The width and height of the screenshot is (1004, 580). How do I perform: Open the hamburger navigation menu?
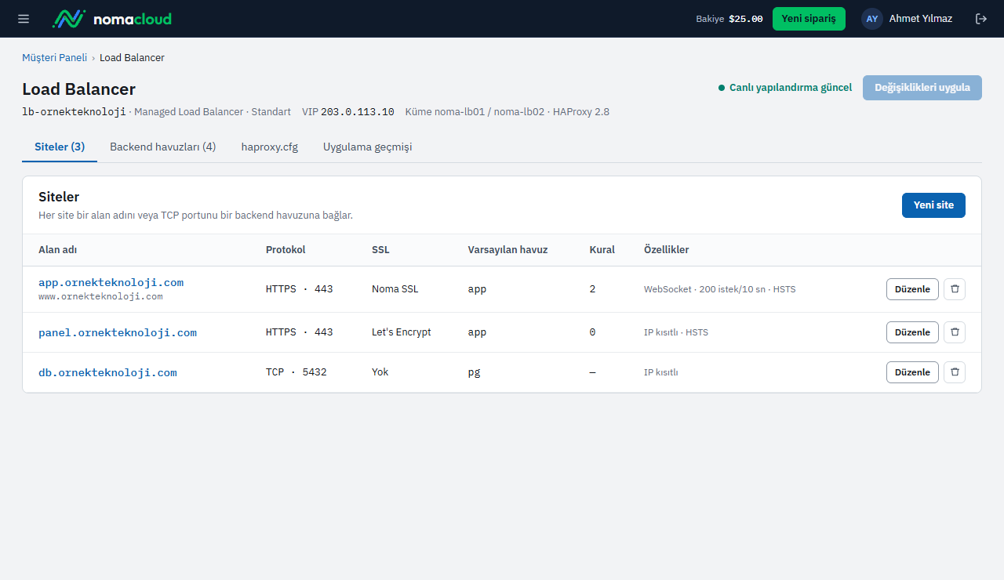click(x=24, y=19)
